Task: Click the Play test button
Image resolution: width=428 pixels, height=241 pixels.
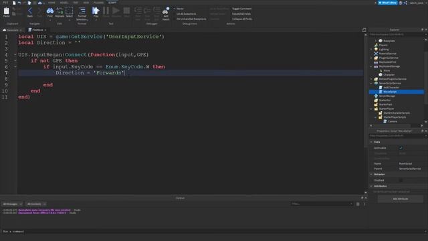Action: pyautogui.click(x=96, y=11)
